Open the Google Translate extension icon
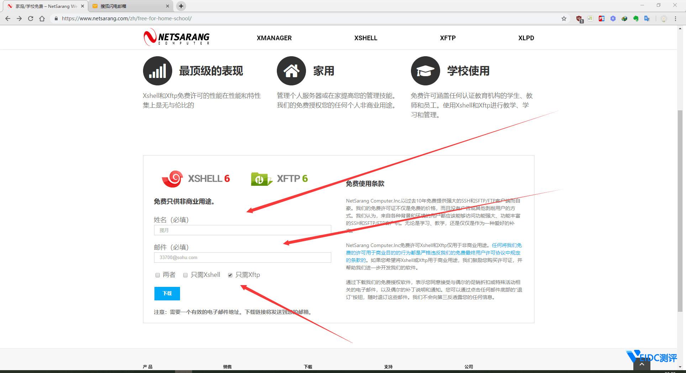Image resolution: width=686 pixels, height=373 pixels. [647, 19]
